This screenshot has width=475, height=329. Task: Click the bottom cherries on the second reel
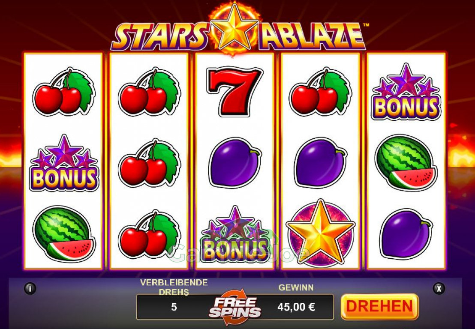(149, 233)
